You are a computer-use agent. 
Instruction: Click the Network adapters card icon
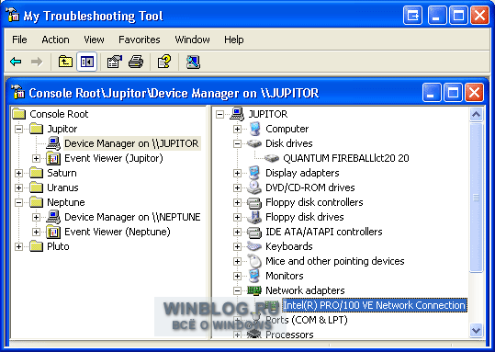point(254,290)
